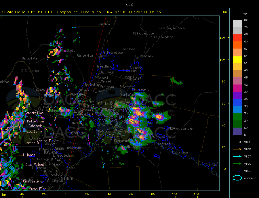This screenshot has width=259, height=198.
Task: Pick the yellow 51-54 dBZ color band
Action: [x=237, y=59]
